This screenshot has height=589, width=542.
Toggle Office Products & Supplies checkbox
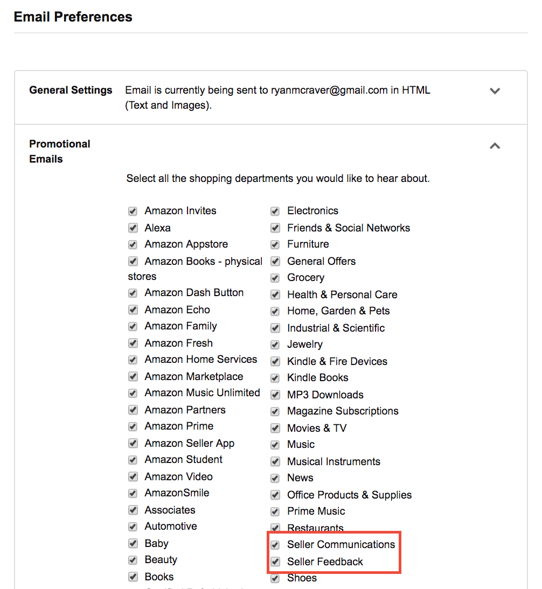275,495
